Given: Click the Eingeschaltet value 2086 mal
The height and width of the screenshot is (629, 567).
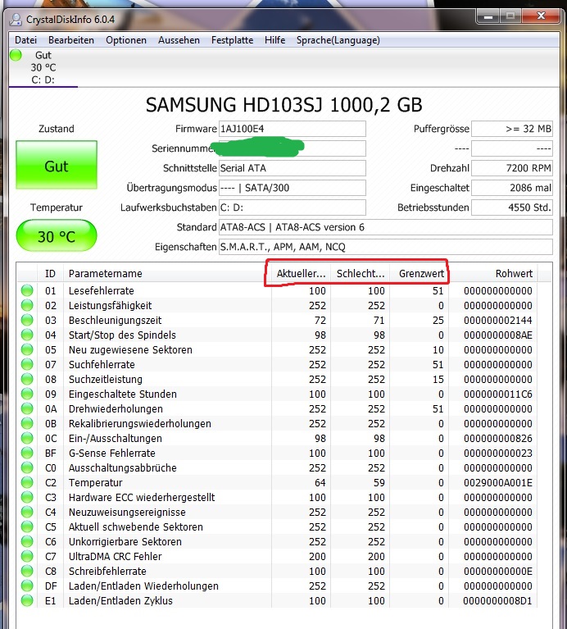Looking at the screenshot, I should coord(512,188).
